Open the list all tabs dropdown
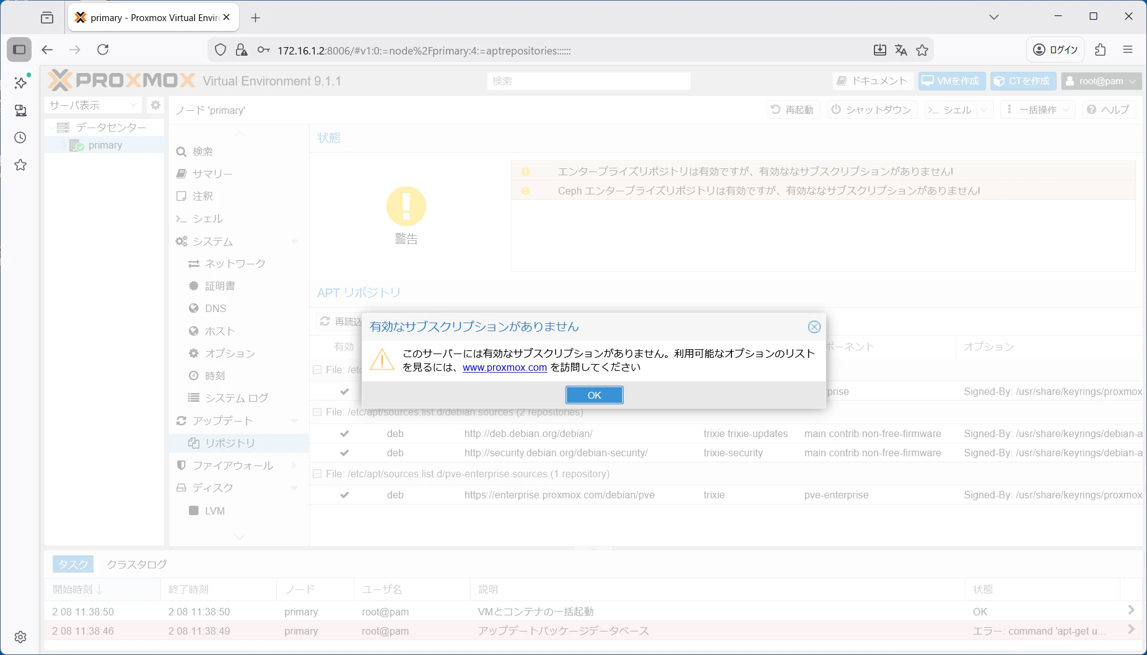The image size is (1147, 655). [x=994, y=17]
